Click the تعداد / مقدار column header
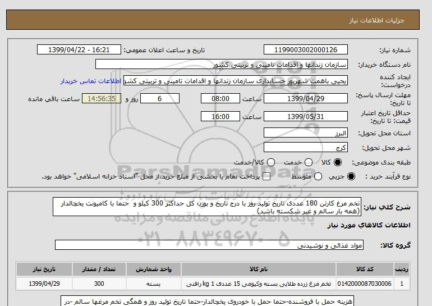432x306 pixels. [x=99, y=269]
